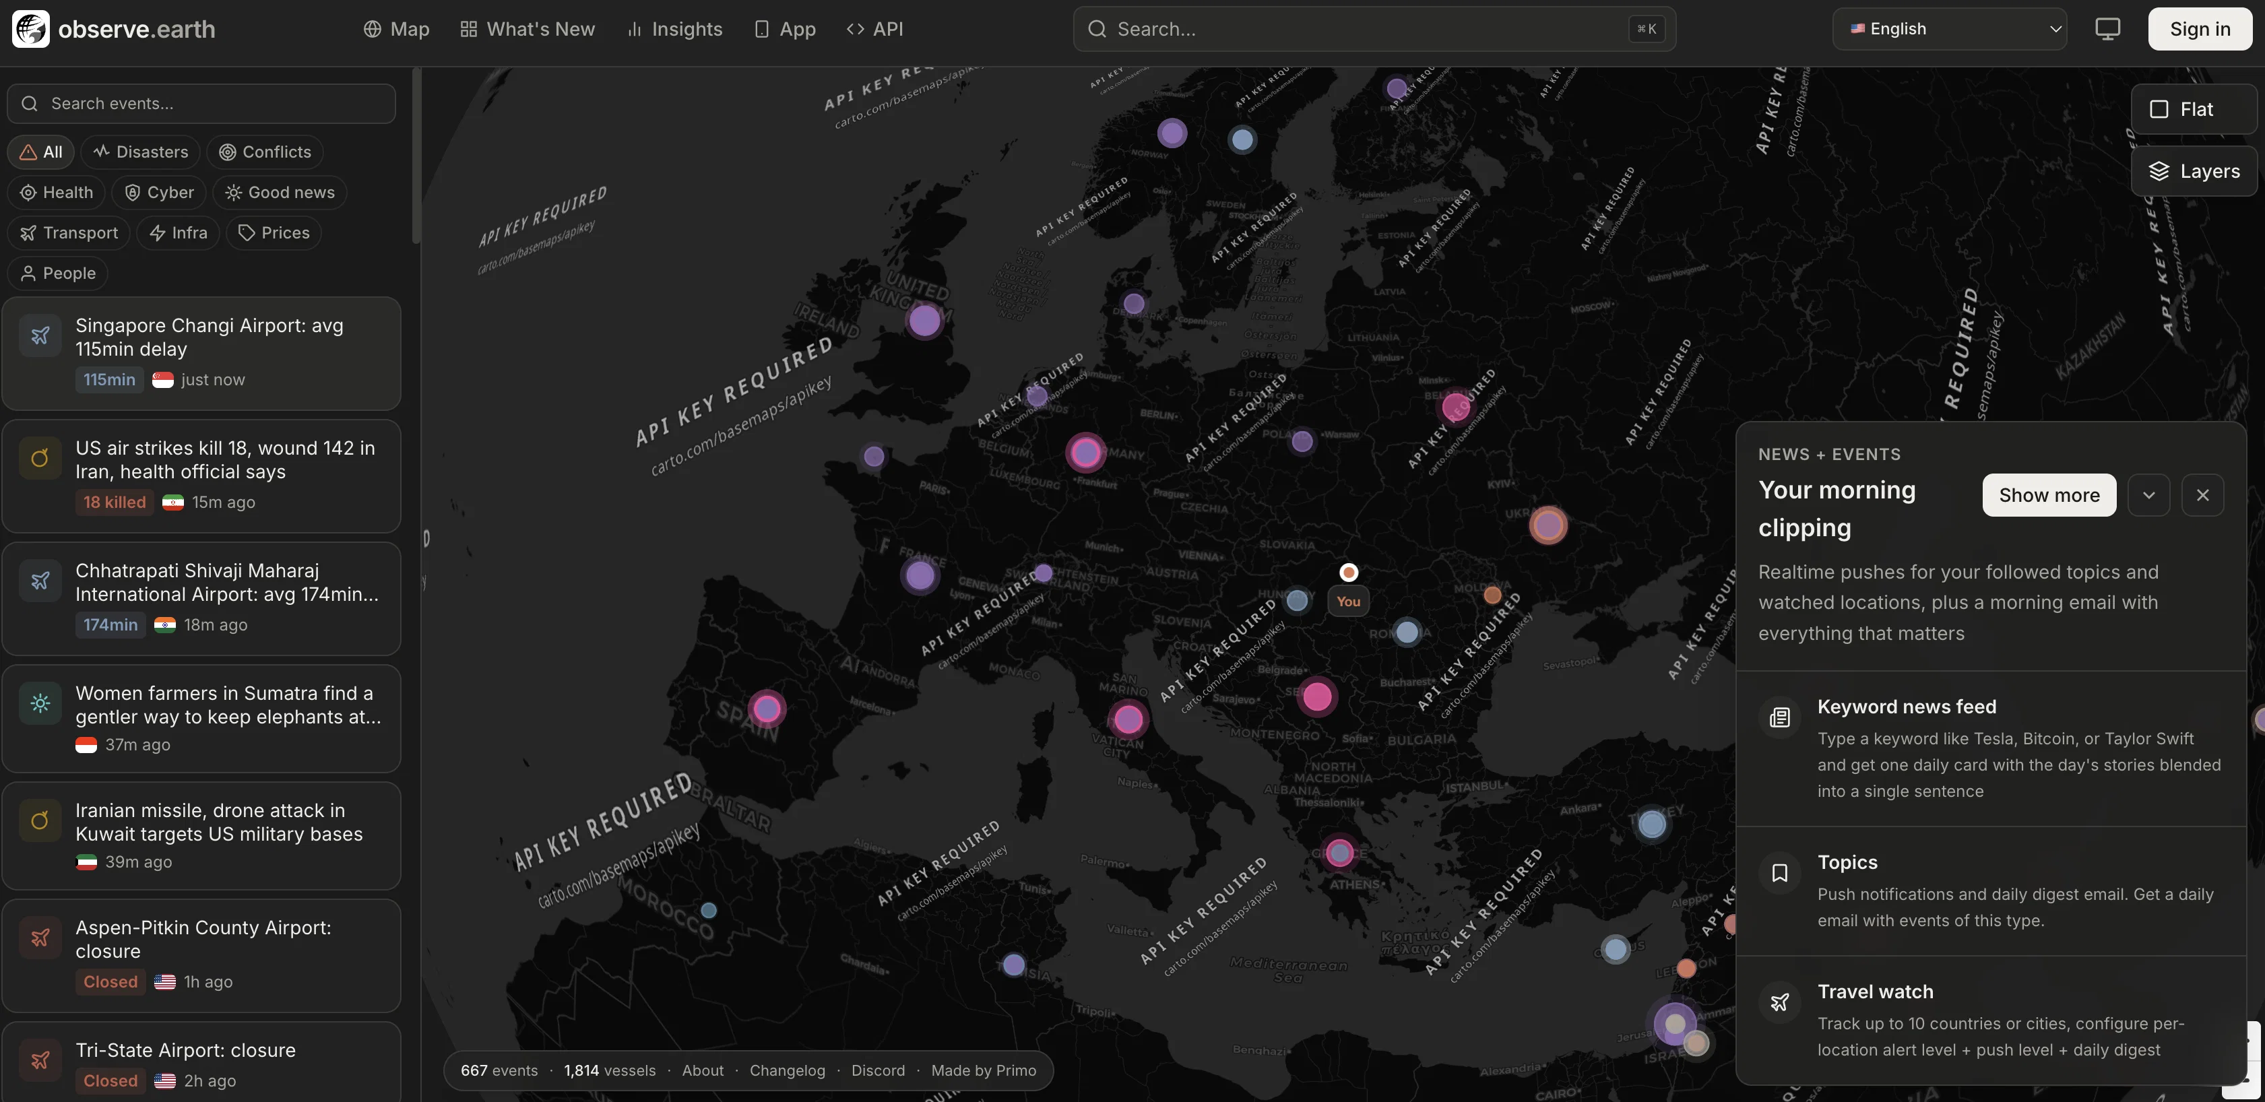Toggle the Prices filter chip

click(274, 233)
